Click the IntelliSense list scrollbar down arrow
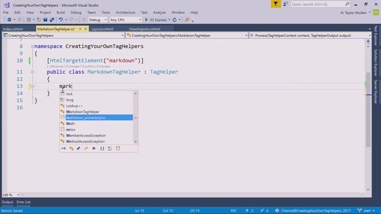This screenshot has width=381, height=214. click(136, 141)
